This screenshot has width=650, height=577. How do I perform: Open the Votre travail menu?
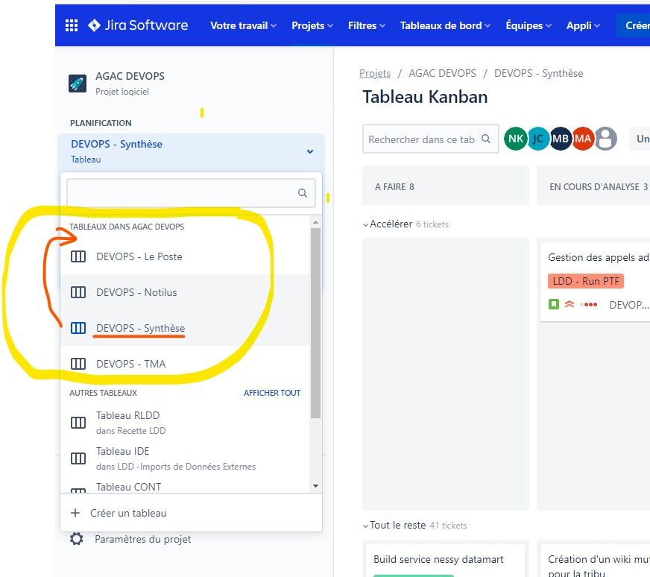[x=243, y=25]
